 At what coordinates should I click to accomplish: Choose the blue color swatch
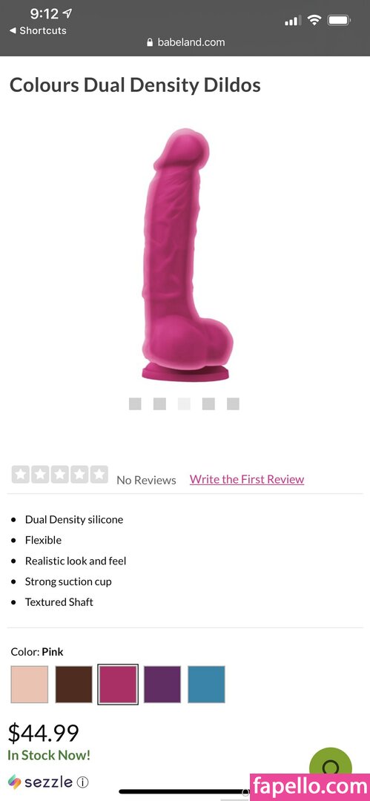point(206,684)
